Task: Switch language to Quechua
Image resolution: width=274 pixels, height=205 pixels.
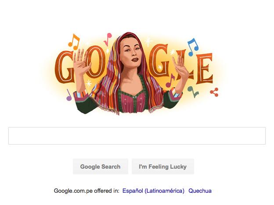Action: point(200,191)
